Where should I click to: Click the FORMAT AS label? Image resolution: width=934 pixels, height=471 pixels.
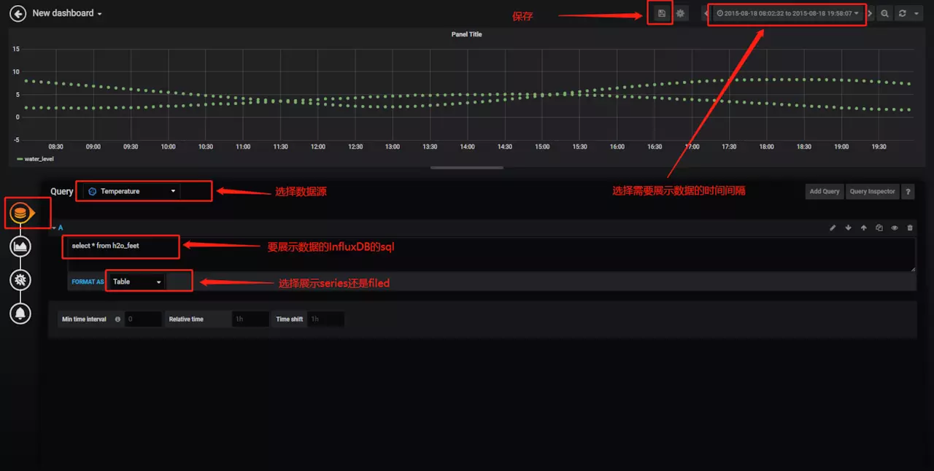(88, 282)
